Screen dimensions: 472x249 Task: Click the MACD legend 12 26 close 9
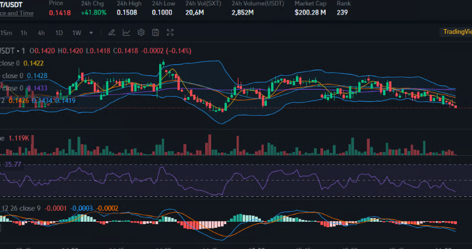21,208
